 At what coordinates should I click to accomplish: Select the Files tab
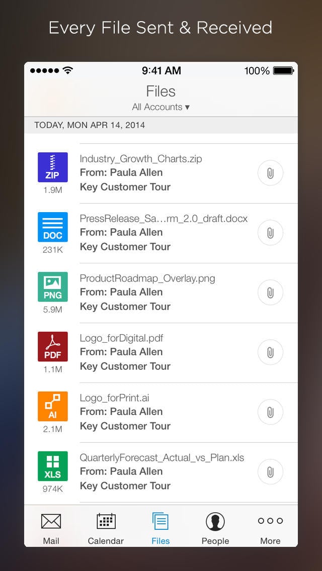pyautogui.click(x=160, y=528)
